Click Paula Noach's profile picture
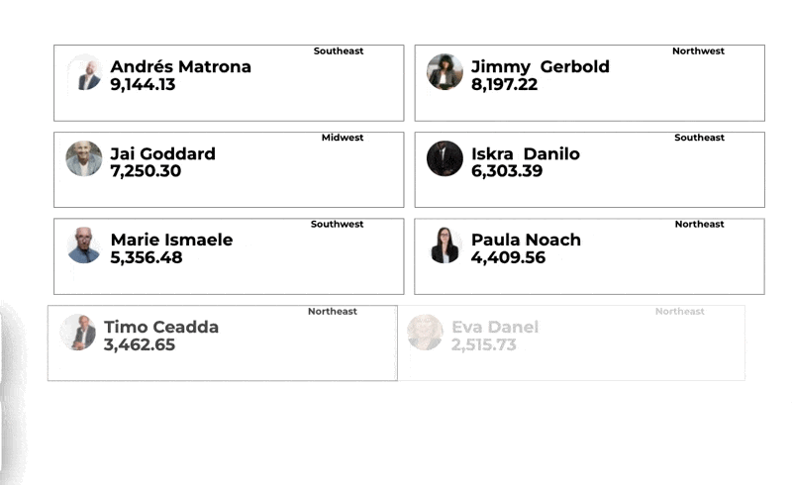This screenshot has width=792, height=485. [445, 245]
